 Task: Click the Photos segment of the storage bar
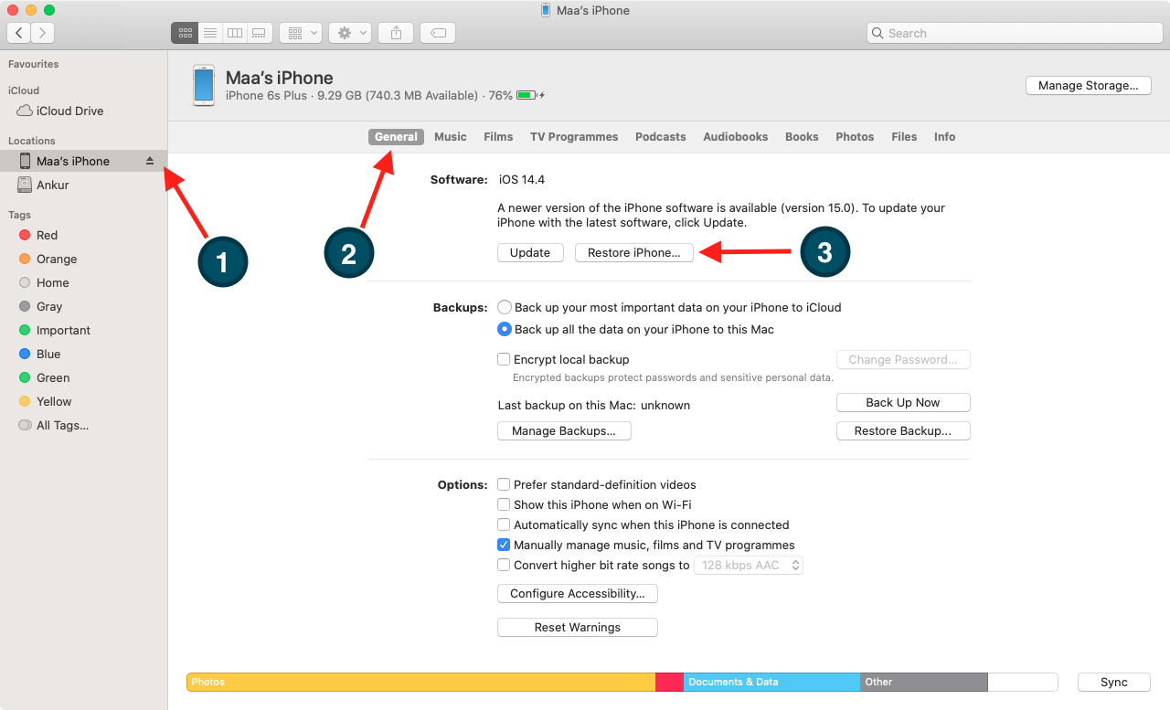click(421, 682)
